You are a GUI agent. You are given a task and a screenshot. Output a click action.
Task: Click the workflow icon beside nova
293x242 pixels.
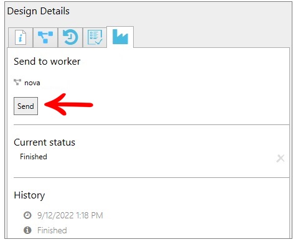[x=17, y=82]
